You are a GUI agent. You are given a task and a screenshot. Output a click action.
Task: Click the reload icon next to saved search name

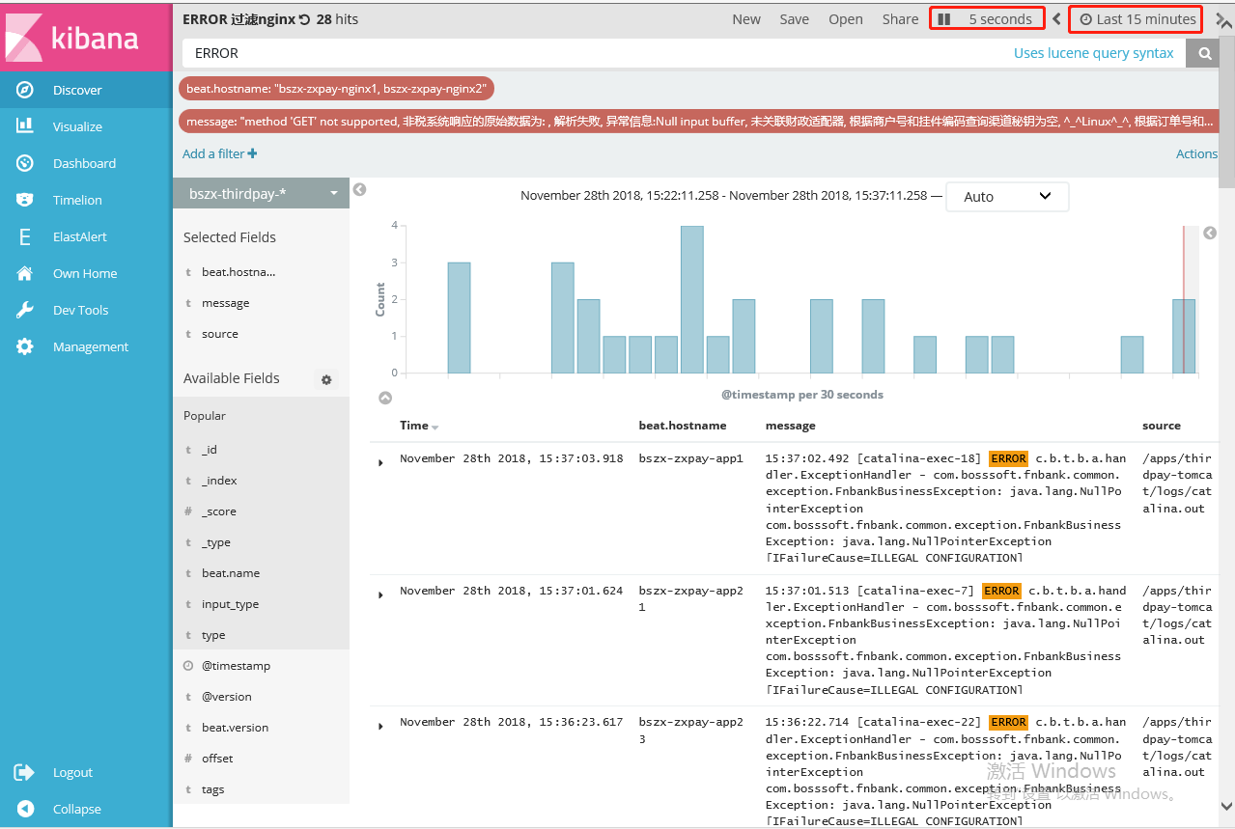(305, 19)
